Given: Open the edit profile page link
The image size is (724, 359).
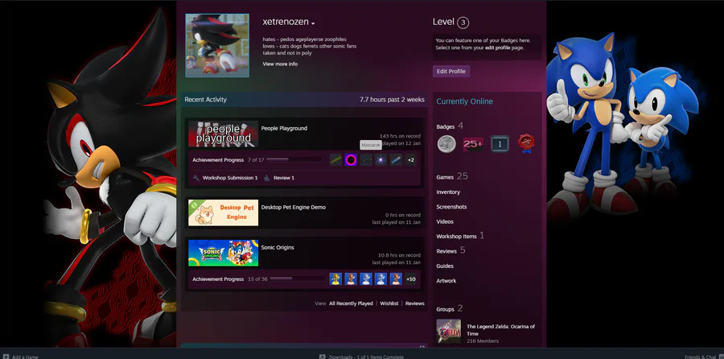Looking at the screenshot, I should [497, 47].
